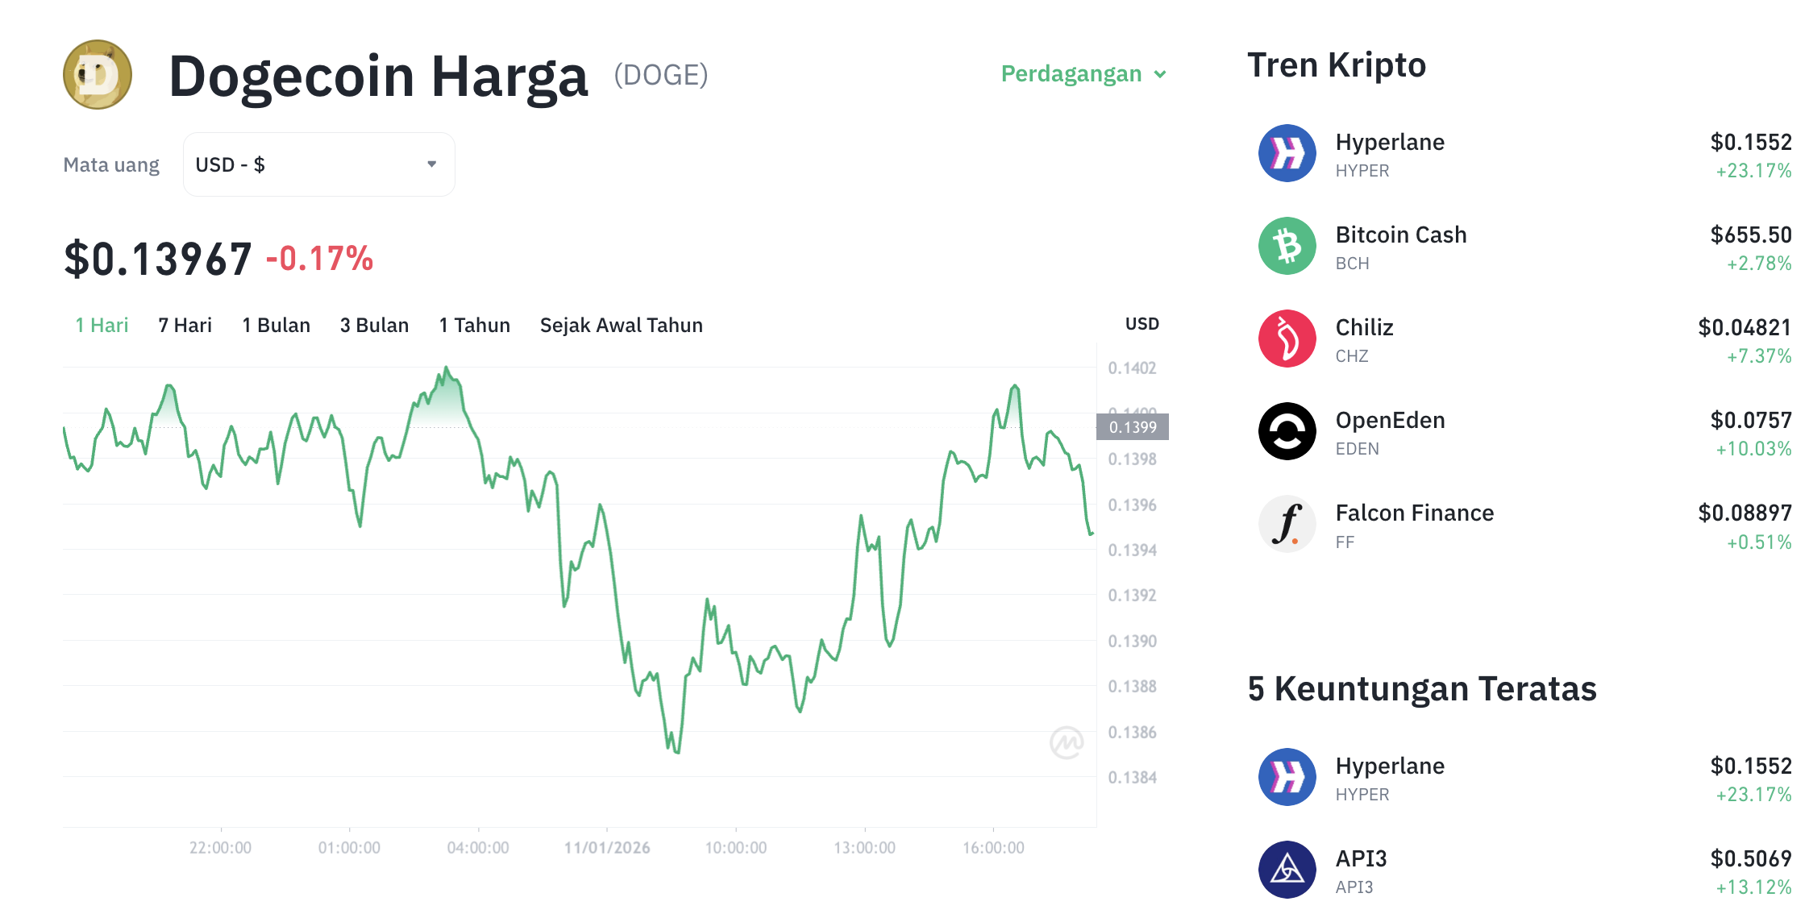Viewport: 1809px width, 914px height.
Task: Open the Bitcoin Cash name link
Action: click(x=1402, y=235)
